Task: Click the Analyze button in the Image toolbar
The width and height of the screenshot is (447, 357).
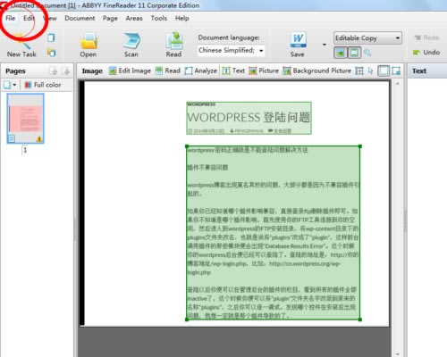Action: (x=201, y=71)
